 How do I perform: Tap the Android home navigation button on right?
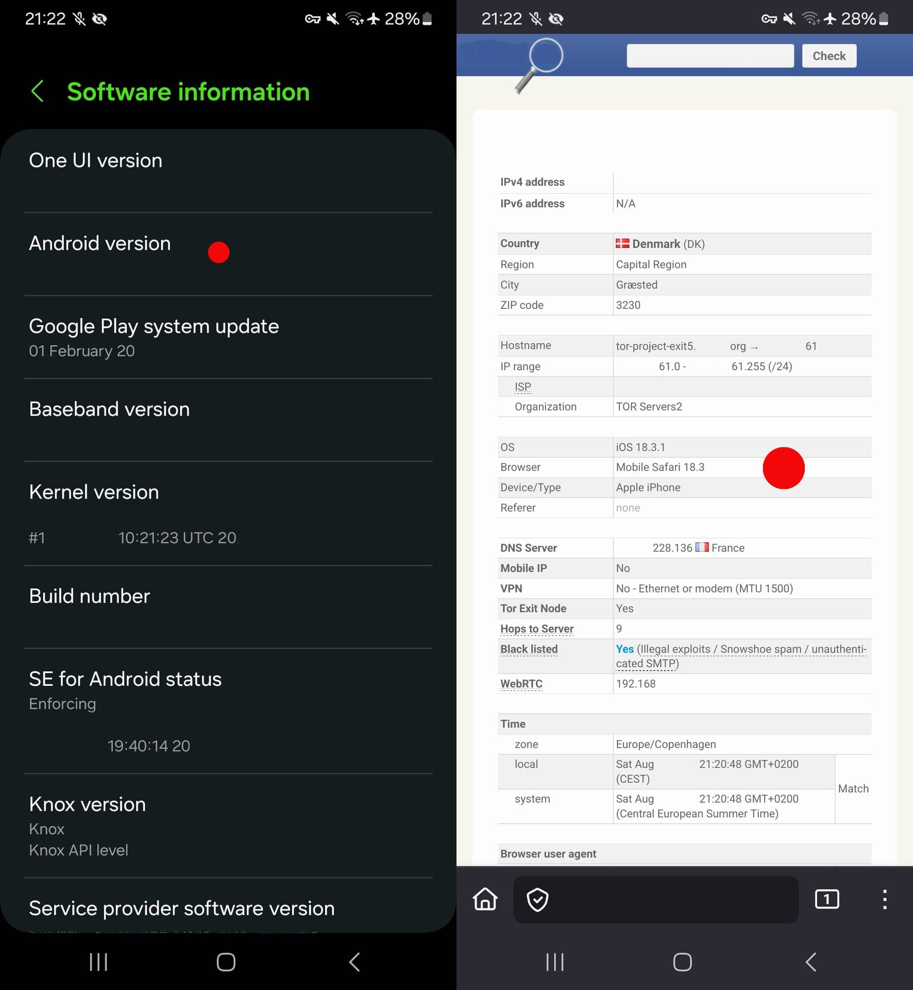click(x=682, y=962)
